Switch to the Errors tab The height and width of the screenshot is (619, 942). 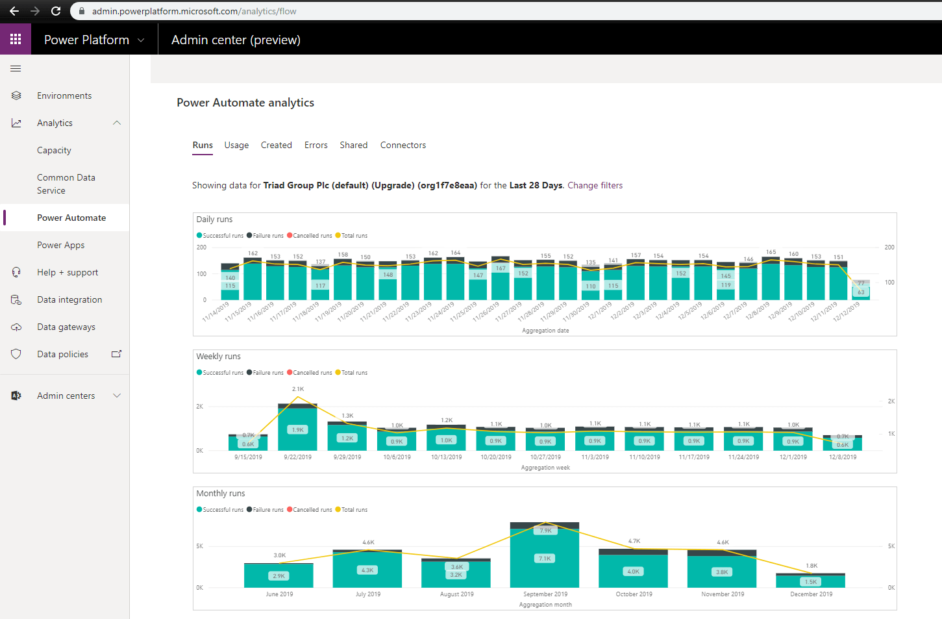pos(316,145)
